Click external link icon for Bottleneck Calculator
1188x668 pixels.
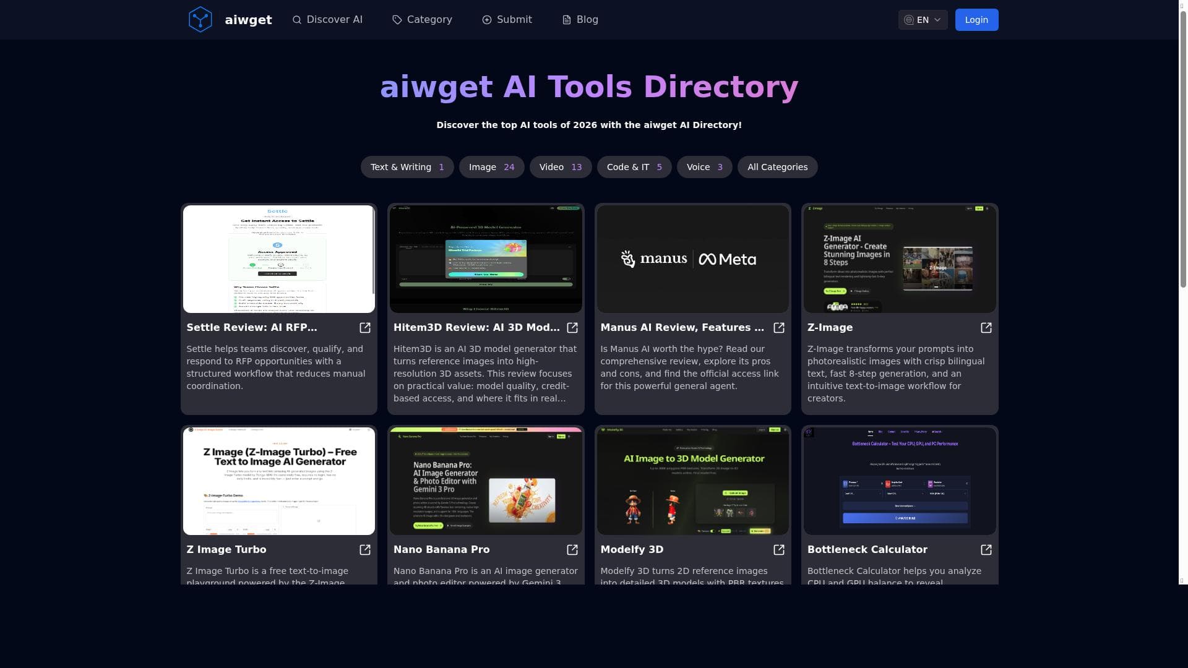pos(986,550)
